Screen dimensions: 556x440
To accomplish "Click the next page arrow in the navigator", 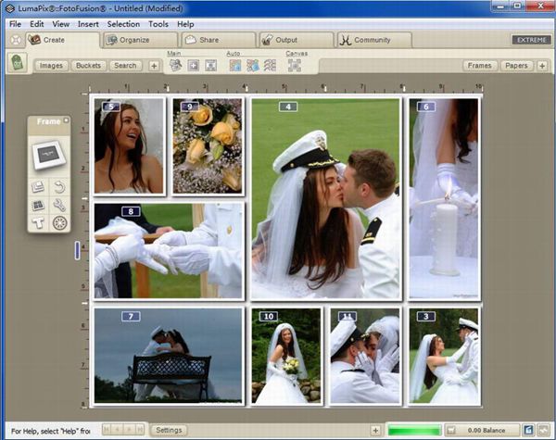I will (129, 430).
